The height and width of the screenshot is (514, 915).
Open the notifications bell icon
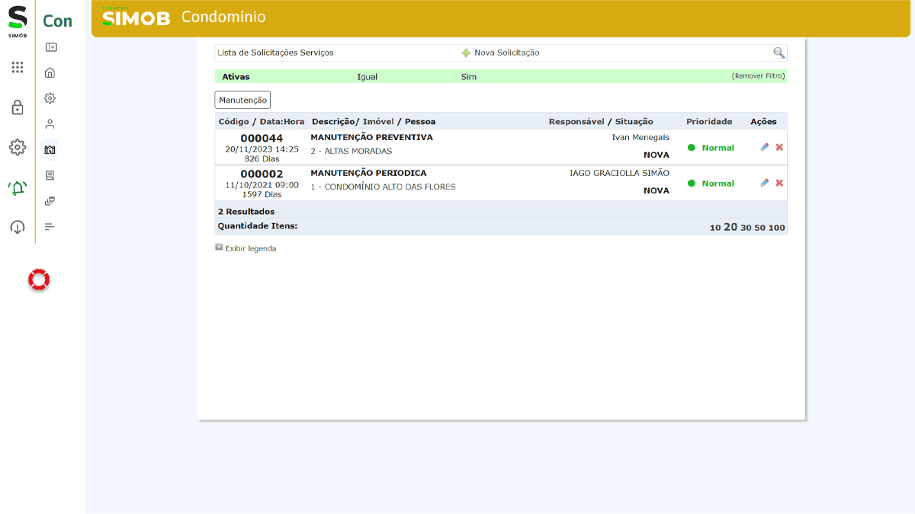(17, 188)
